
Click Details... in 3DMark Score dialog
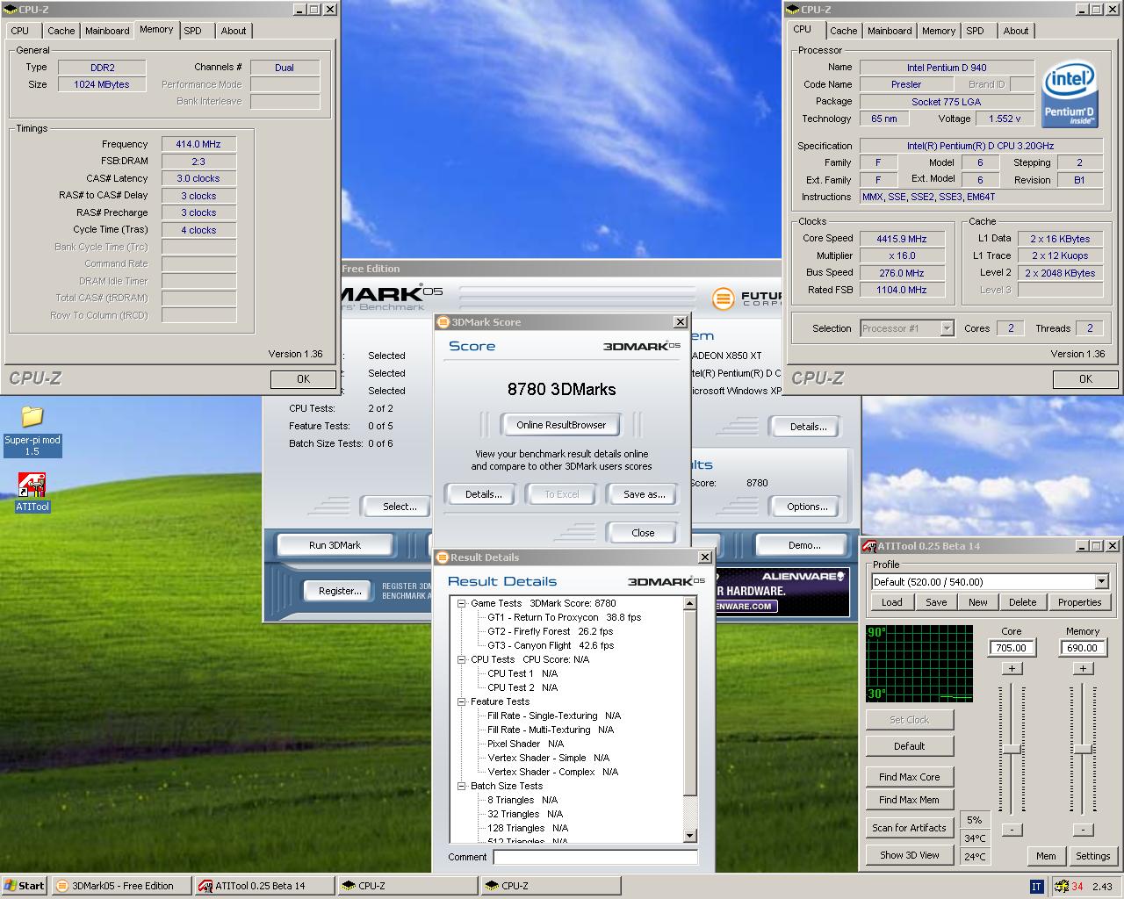coord(484,494)
